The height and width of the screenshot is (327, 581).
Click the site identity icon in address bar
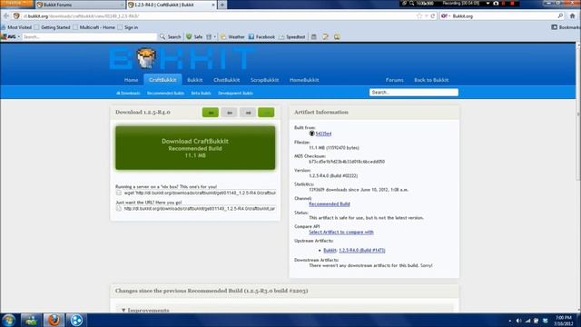pyautogui.click(x=16, y=16)
